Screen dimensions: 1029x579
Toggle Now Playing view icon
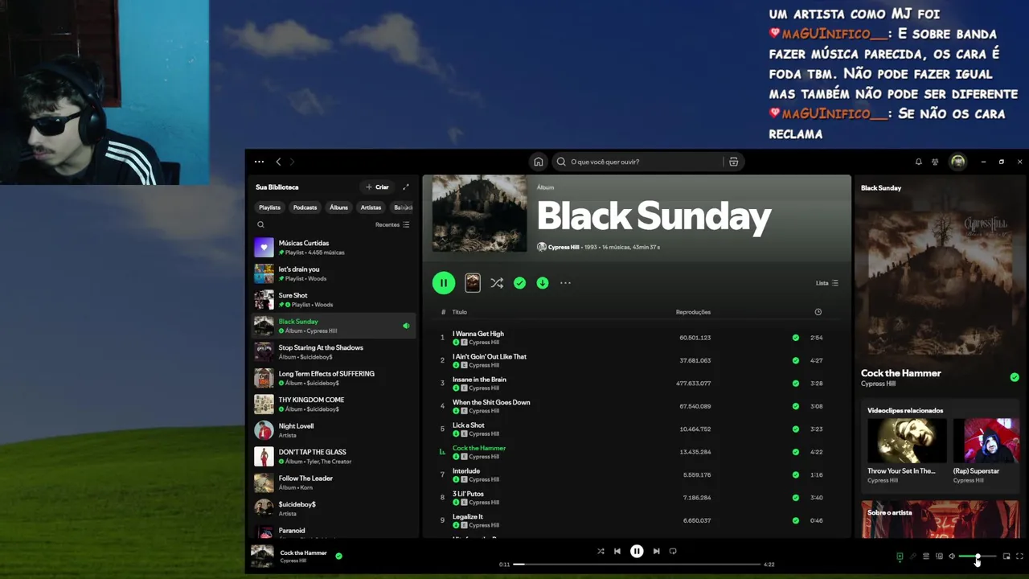(x=900, y=556)
